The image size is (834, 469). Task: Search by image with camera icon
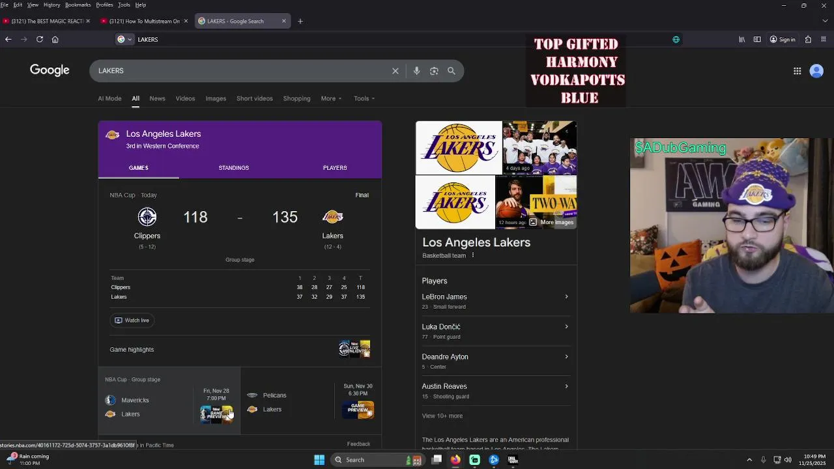(x=434, y=71)
